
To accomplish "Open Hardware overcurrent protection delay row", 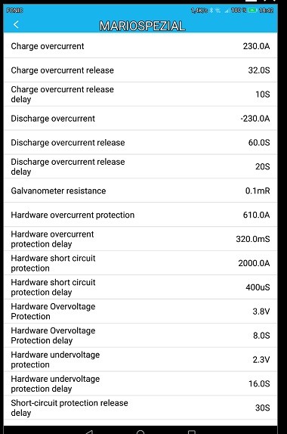I will click(x=140, y=239).
